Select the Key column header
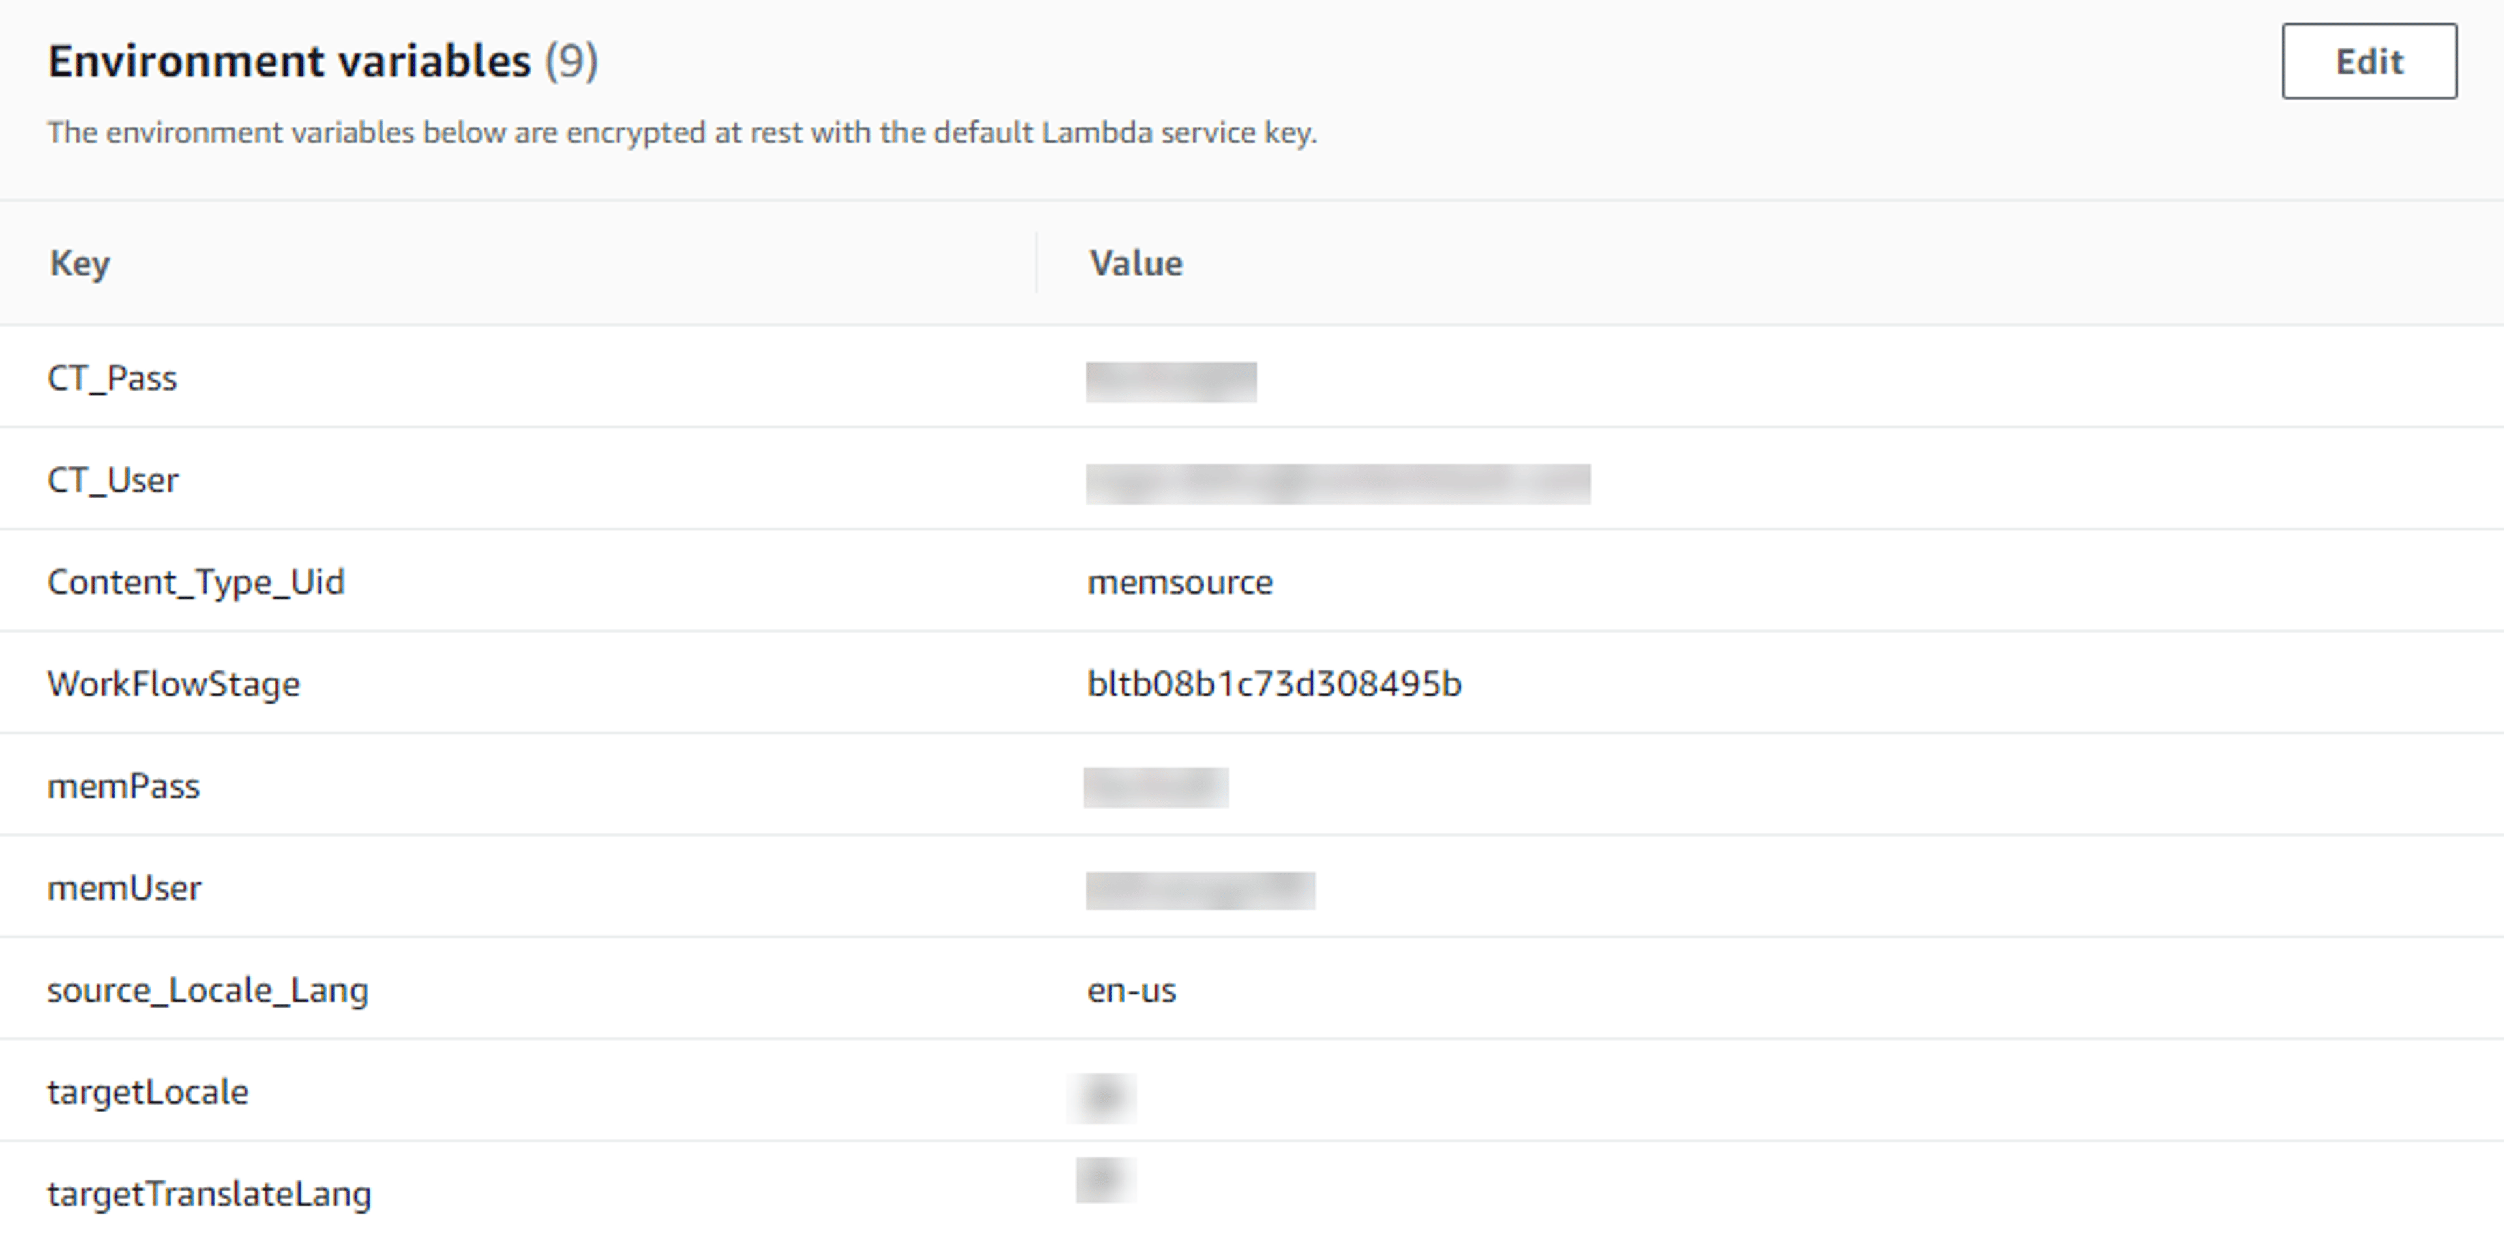Screen dimensions: 2504x1239 (x=80, y=263)
